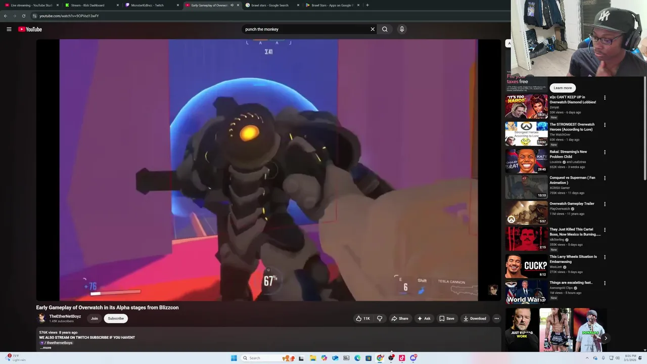View site information icon in address bar

(x=34, y=16)
